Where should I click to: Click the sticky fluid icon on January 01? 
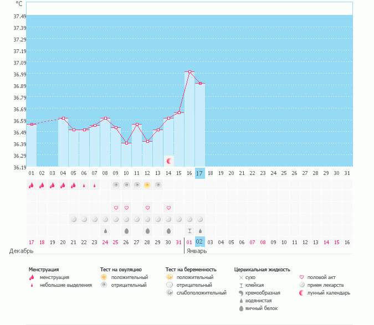pos(189,231)
